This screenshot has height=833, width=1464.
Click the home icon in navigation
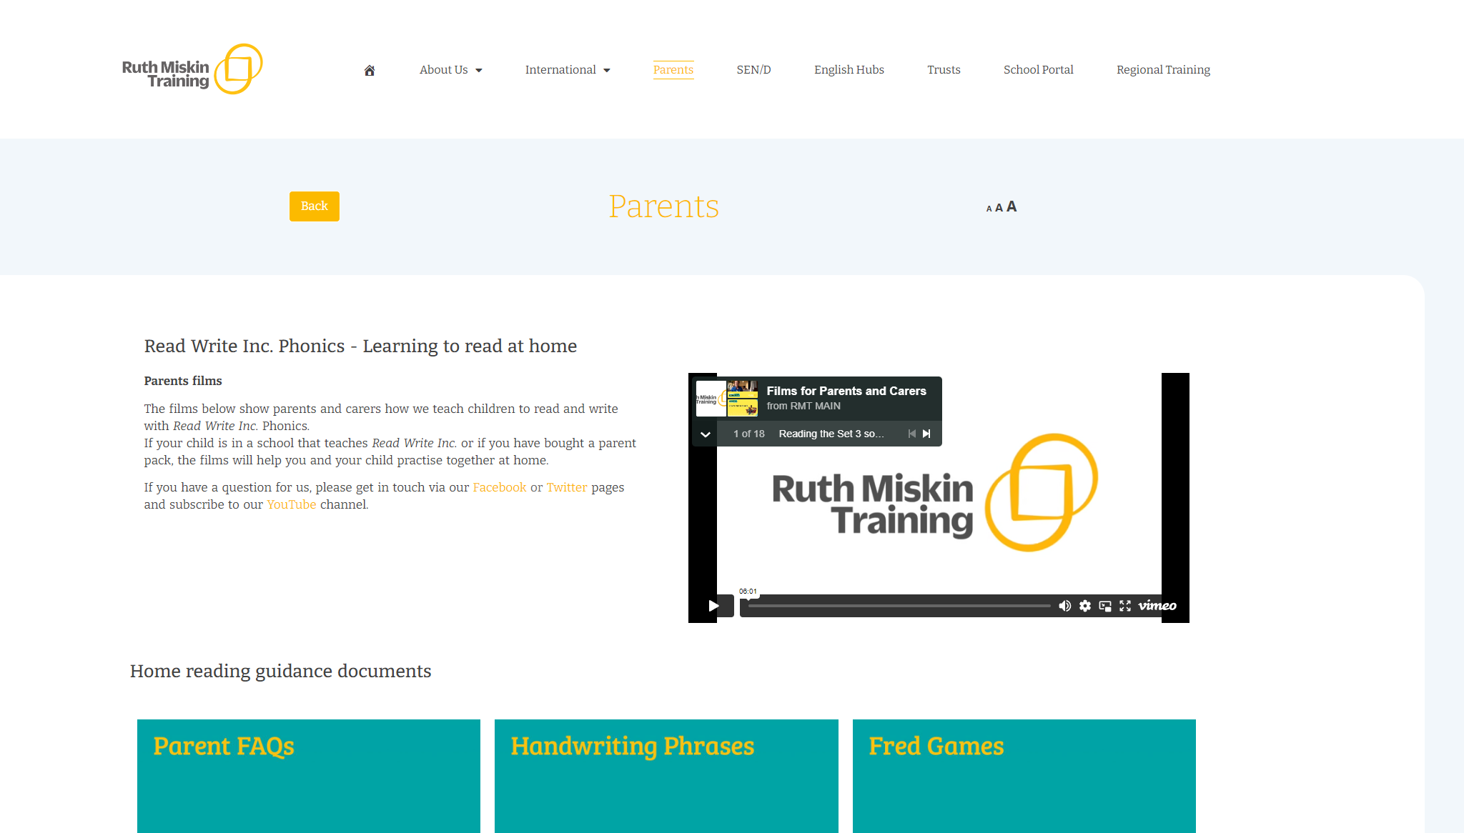pos(370,70)
